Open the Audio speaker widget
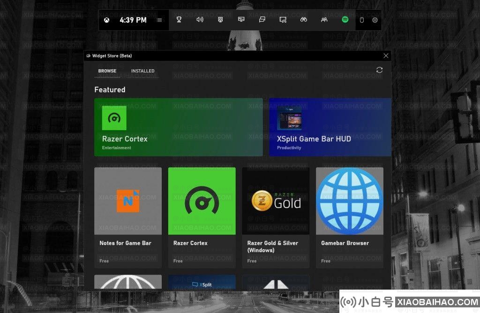 tap(200, 20)
